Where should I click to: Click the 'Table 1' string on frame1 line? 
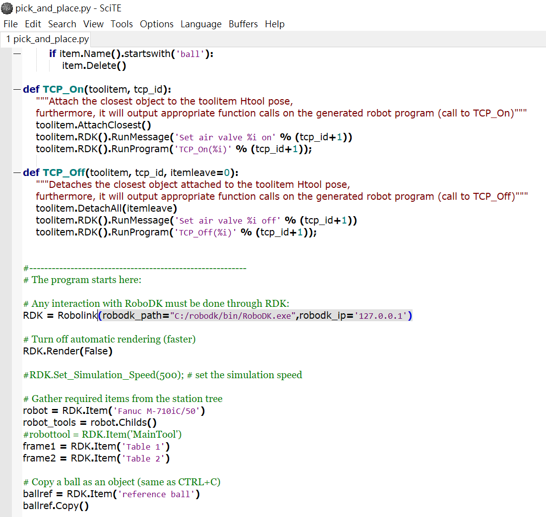[143, 447]
